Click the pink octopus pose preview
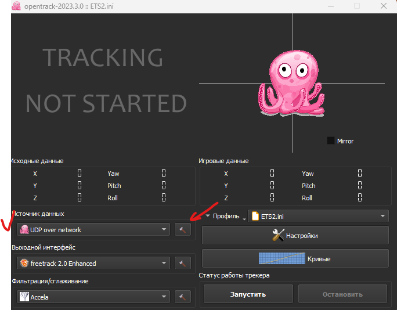 point(291,83)
